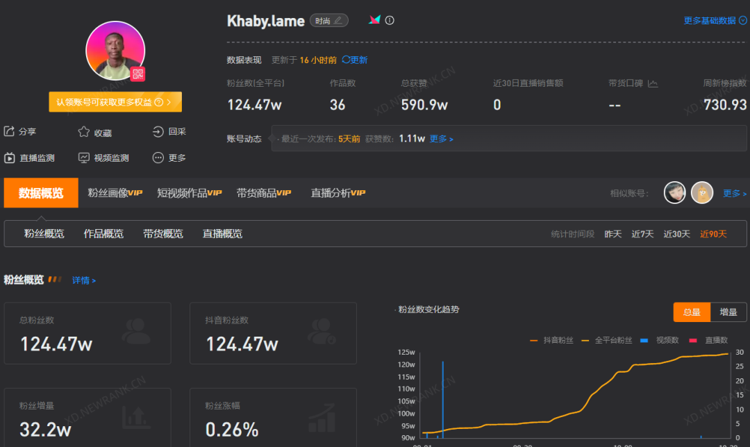Click 16 小时前 update time text

pos(318,60)
